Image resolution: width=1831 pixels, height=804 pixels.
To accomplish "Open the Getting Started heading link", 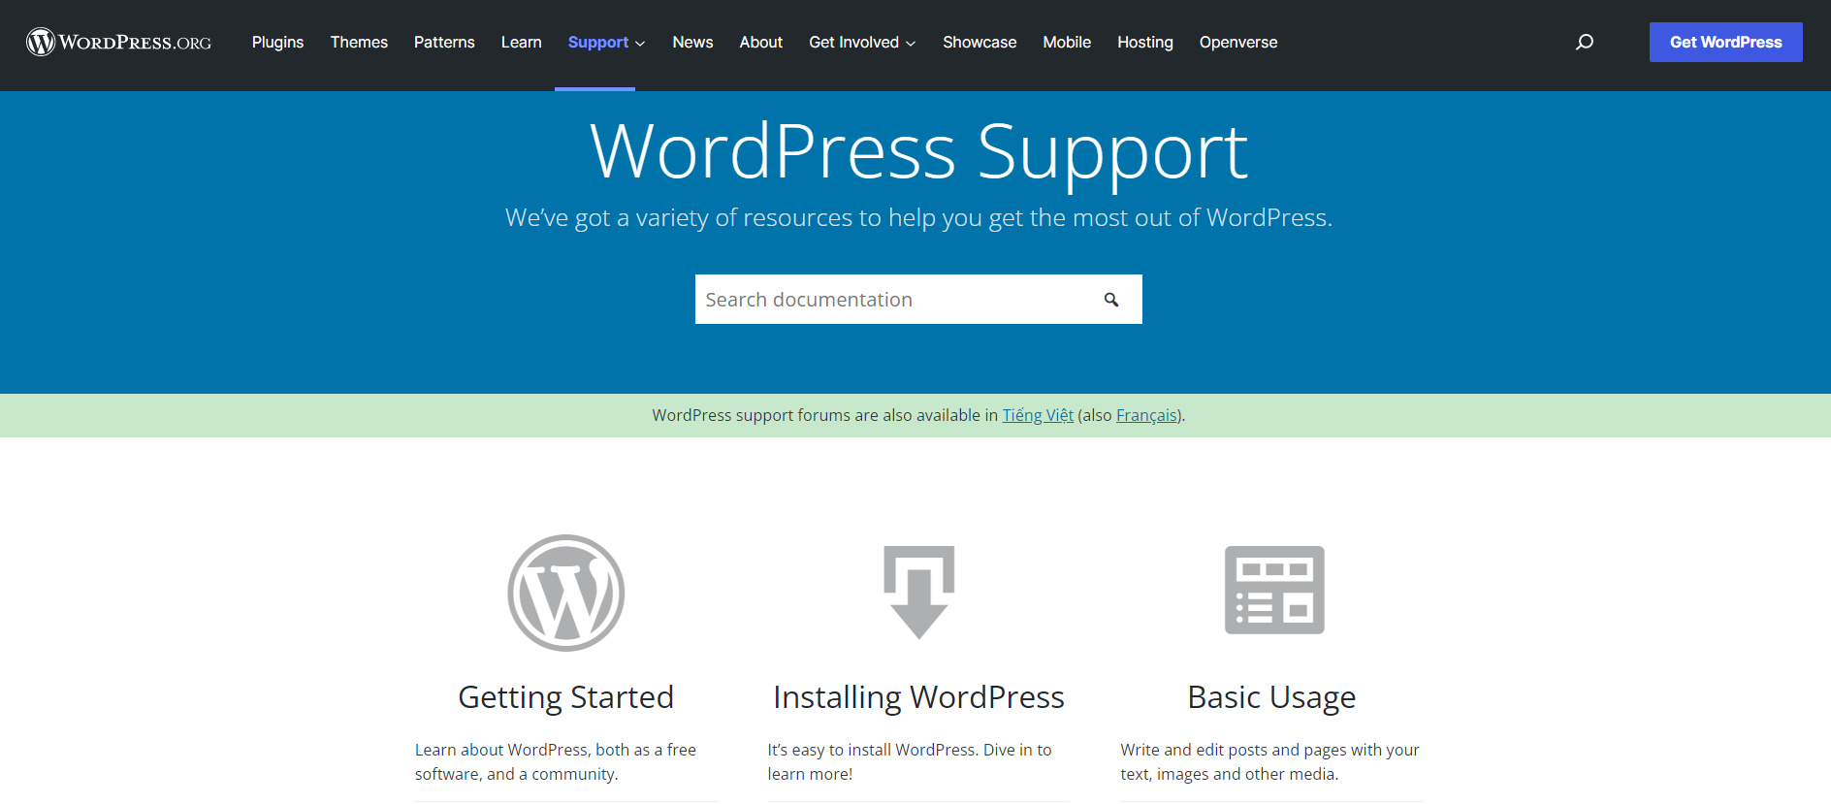I will 566,697.
